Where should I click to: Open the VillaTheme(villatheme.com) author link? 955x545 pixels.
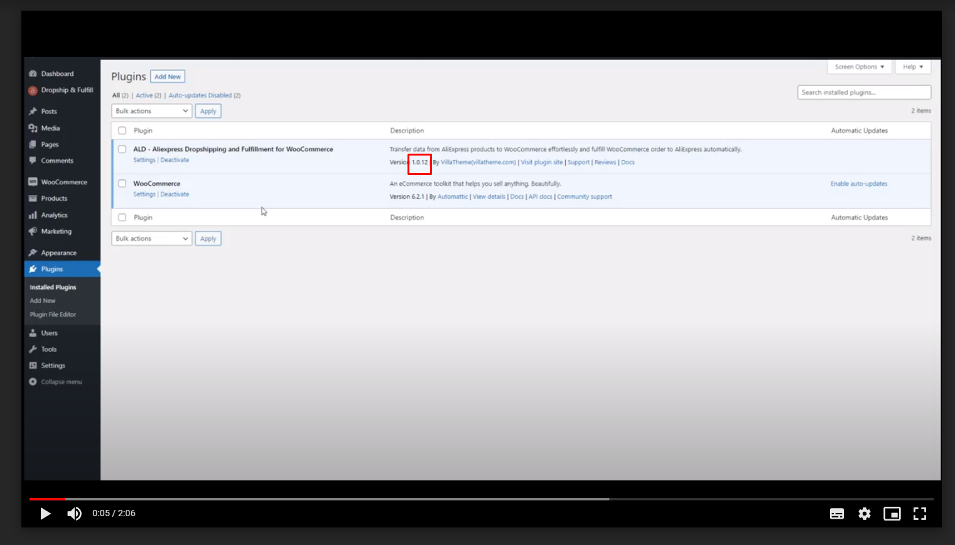(478, 162)
